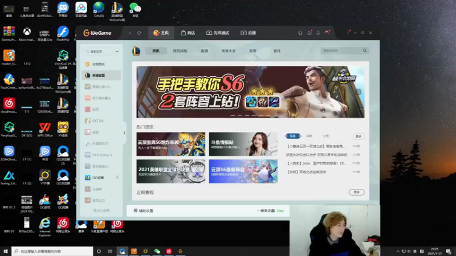The height and width of the screenshot is (256, 456).
Task: Select the 穿越火线 entry in the sidebar
Action: pos(101,86)
